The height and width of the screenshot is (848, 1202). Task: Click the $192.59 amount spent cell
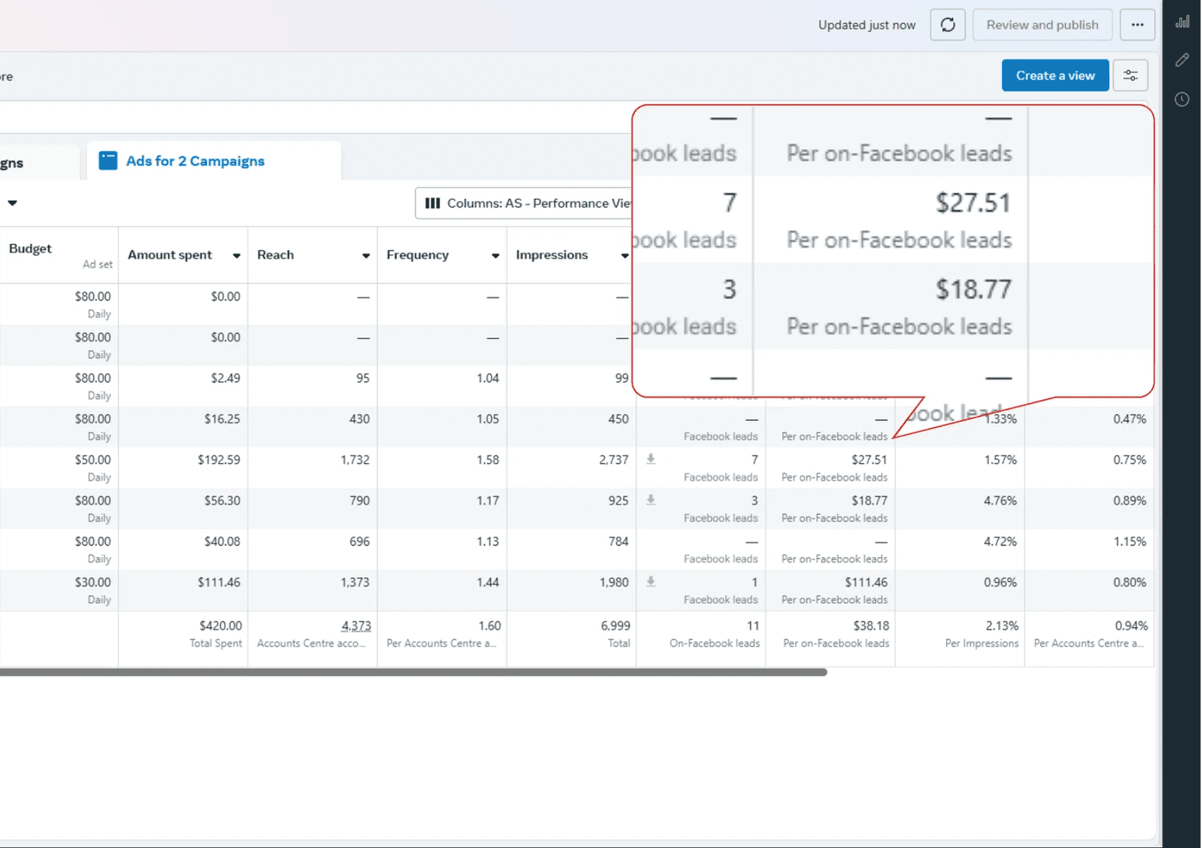(184, 468)
